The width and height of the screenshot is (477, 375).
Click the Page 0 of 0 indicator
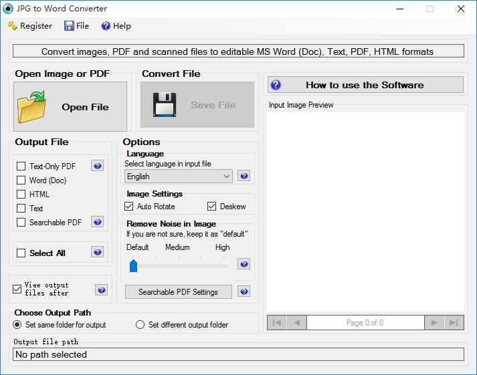point(365,322)
